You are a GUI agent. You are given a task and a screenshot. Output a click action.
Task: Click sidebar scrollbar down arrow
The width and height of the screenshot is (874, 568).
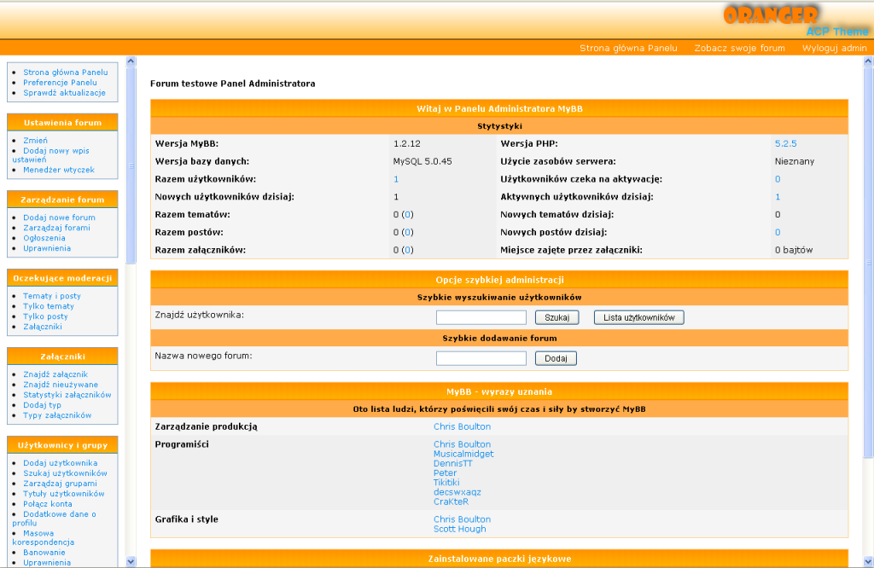[131, 561]
